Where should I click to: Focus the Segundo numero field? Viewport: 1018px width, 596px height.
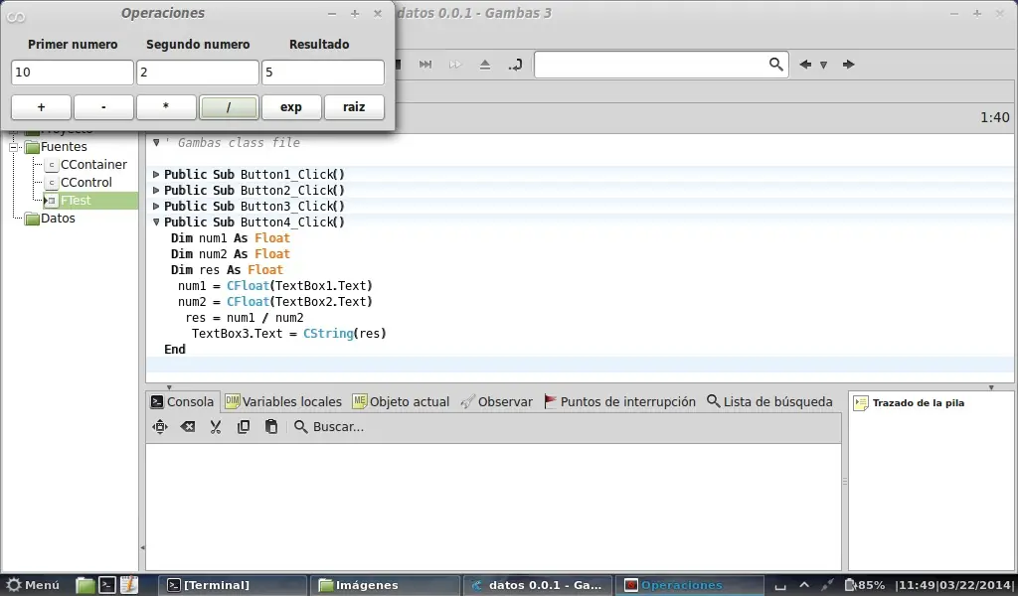(198, 72)
